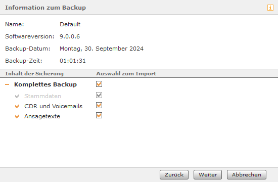The height and width of the screenshot is (182, 278).
Task: Select the Stammdaten tree entry
Action: pos(42,96)
